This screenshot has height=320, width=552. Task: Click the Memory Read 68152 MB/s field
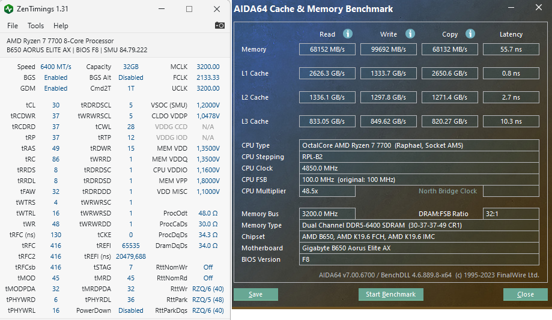pyautogui.click(x=327, y=49)
